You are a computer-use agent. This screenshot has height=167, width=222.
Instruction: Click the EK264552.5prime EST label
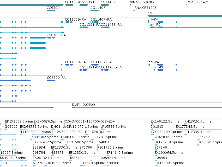tap(34, 127)
